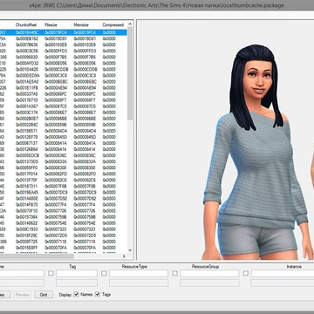Click the Hex button at the bottom left

(x=5, y=295)
